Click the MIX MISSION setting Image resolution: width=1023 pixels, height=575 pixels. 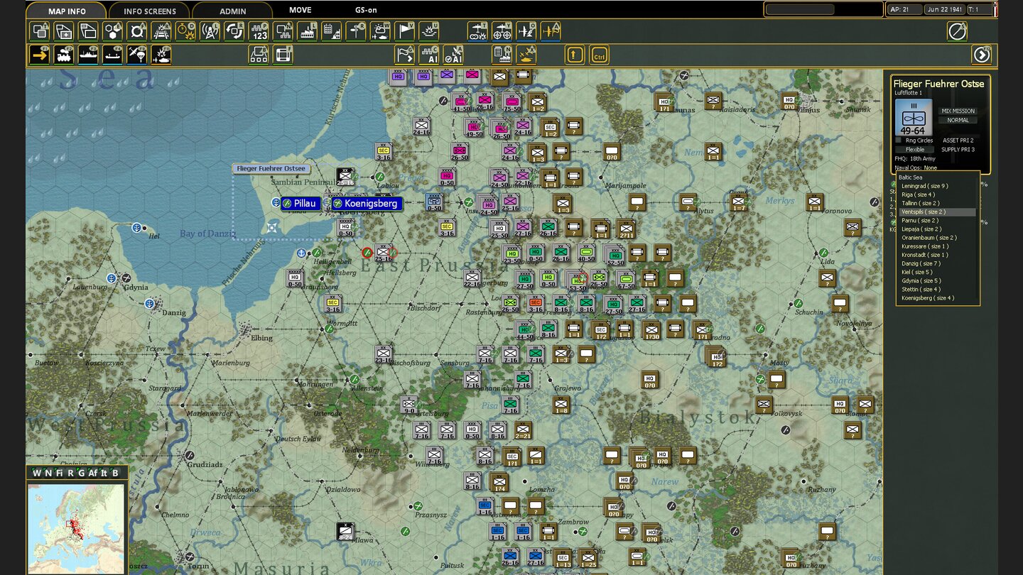pos(958,111)
